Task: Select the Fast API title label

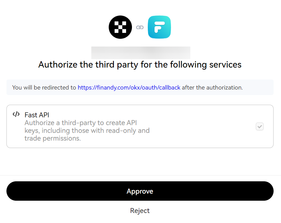Action: coord(37,115)
